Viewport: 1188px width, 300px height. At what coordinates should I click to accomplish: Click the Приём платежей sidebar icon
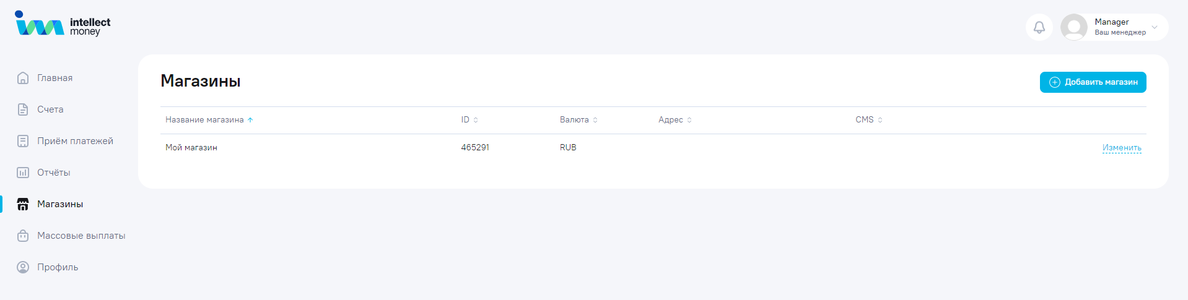23,141
